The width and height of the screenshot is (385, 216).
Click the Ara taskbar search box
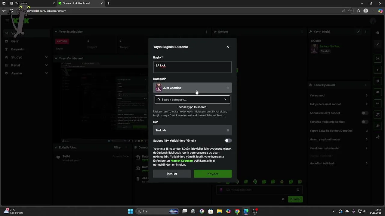pyautogui.click(x=158, y=211)
